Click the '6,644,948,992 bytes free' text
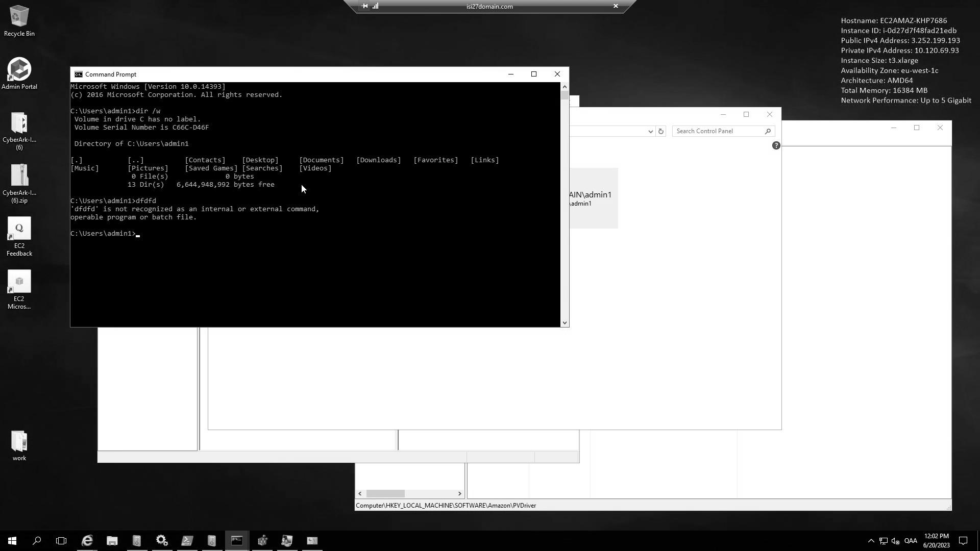This screenshot has height=551, width=980. 226,185
